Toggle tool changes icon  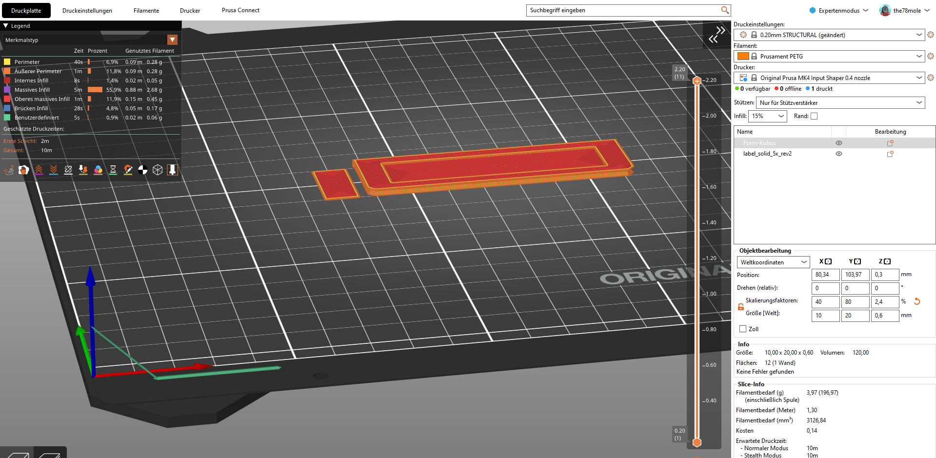[83, 170]
